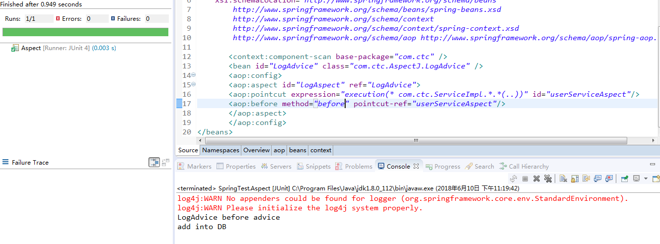Viewport: 660px width, 244px height.
Task: Toggle Scroll Lock padlock icon in Console
Action: (575, 179)
